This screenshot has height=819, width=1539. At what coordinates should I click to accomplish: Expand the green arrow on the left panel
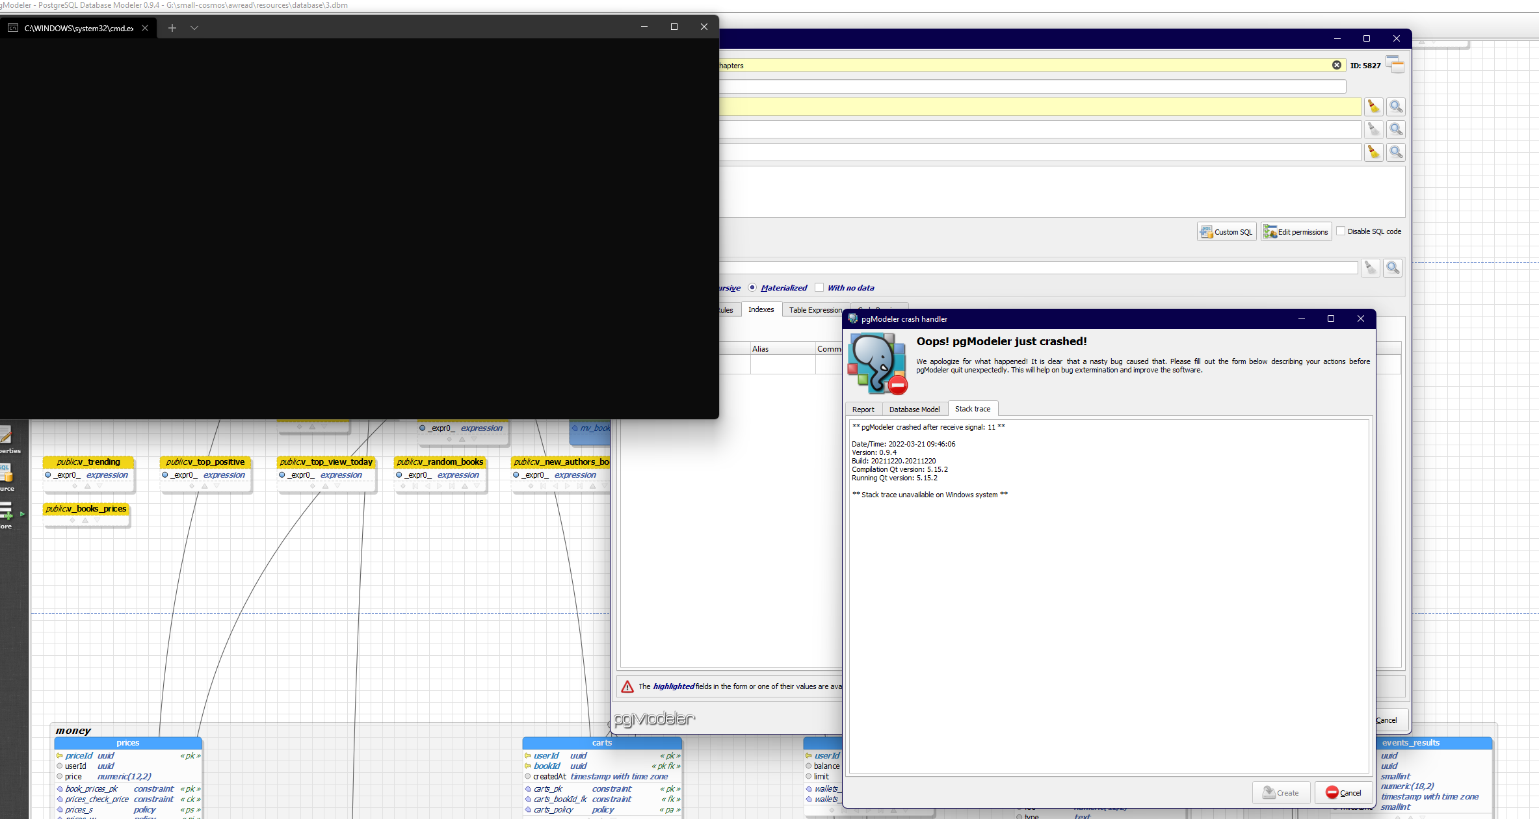(x=21, y=513)
